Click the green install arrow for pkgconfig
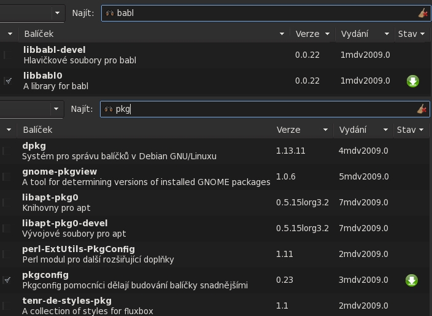This screenshot has height=316, width=432. (x=411, y=280)
